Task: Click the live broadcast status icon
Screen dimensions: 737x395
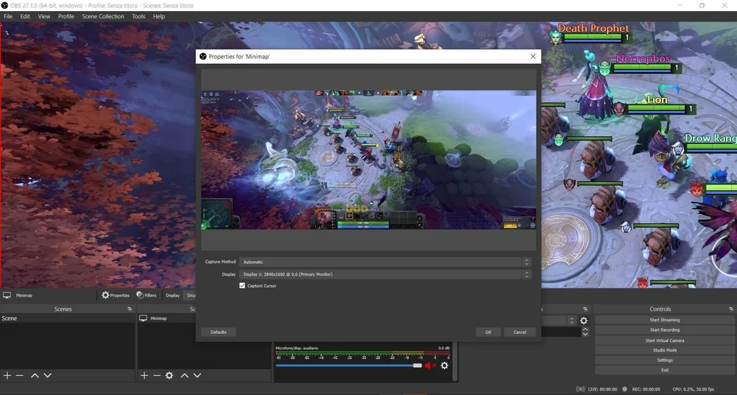Action: 581,389
